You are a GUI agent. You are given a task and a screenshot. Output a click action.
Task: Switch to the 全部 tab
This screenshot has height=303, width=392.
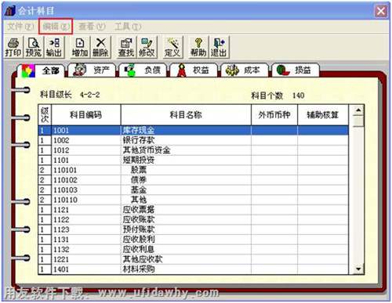41,70
